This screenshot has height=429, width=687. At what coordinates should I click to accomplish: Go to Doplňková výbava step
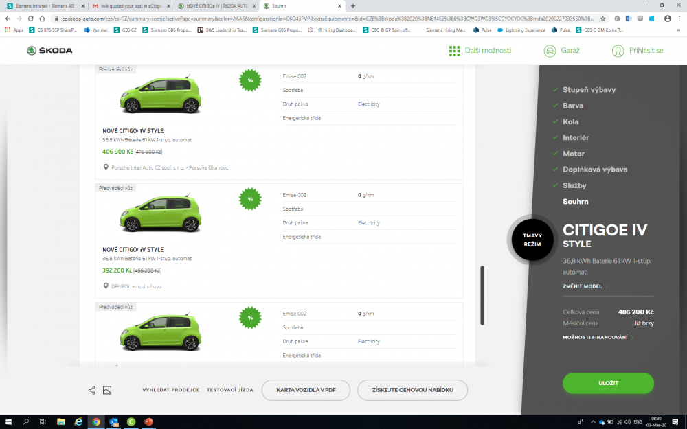[x=595, y=170]
